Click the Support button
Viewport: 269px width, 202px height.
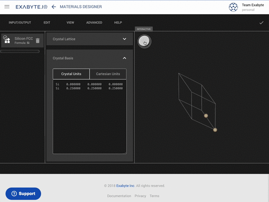[x=23, y=193]
